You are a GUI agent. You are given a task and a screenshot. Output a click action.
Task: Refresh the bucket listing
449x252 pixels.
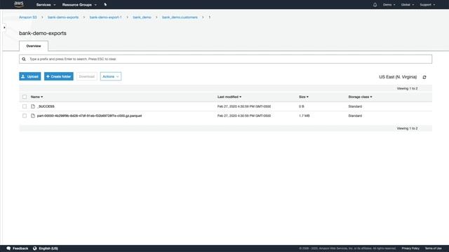tap(424, 77)
